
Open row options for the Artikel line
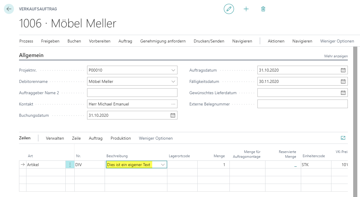click(x=70, y=165)
